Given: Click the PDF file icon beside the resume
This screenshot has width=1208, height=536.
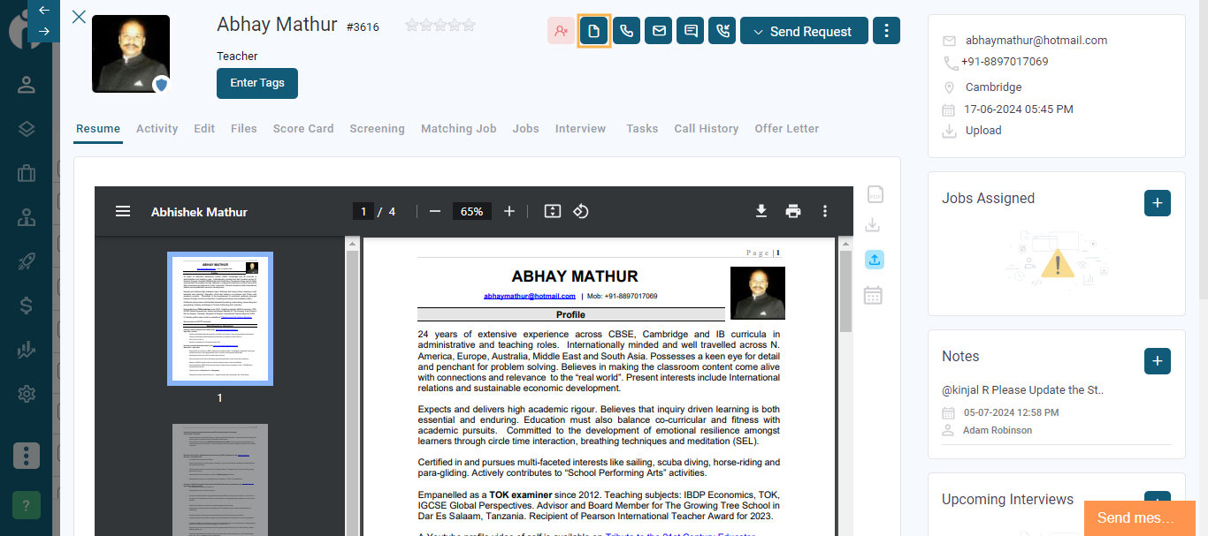Looking at the screenshot, I should pyautogui.click(x=874, y=194).
